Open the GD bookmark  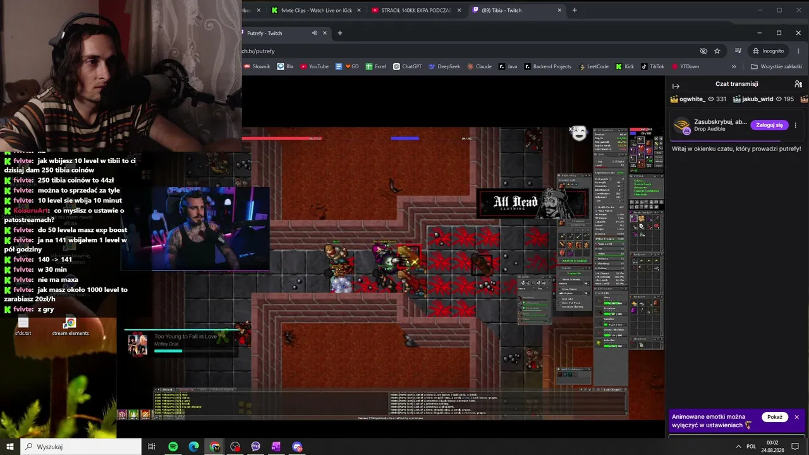point(347,66)
